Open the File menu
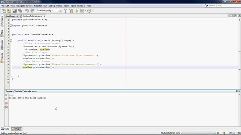Viewport: 241px width, 135px height. coord(2,6)
